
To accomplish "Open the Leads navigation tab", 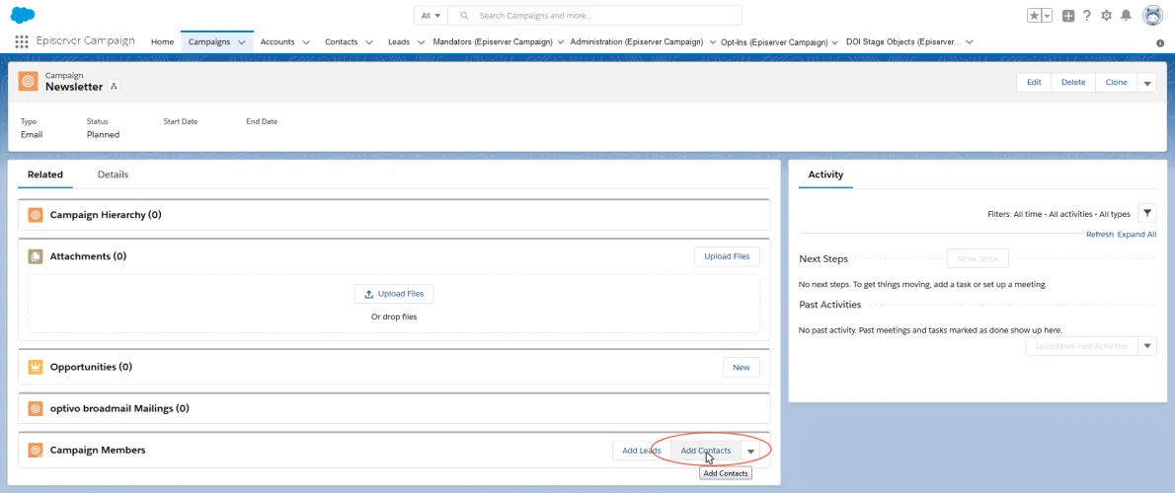I will click(399, 41).
